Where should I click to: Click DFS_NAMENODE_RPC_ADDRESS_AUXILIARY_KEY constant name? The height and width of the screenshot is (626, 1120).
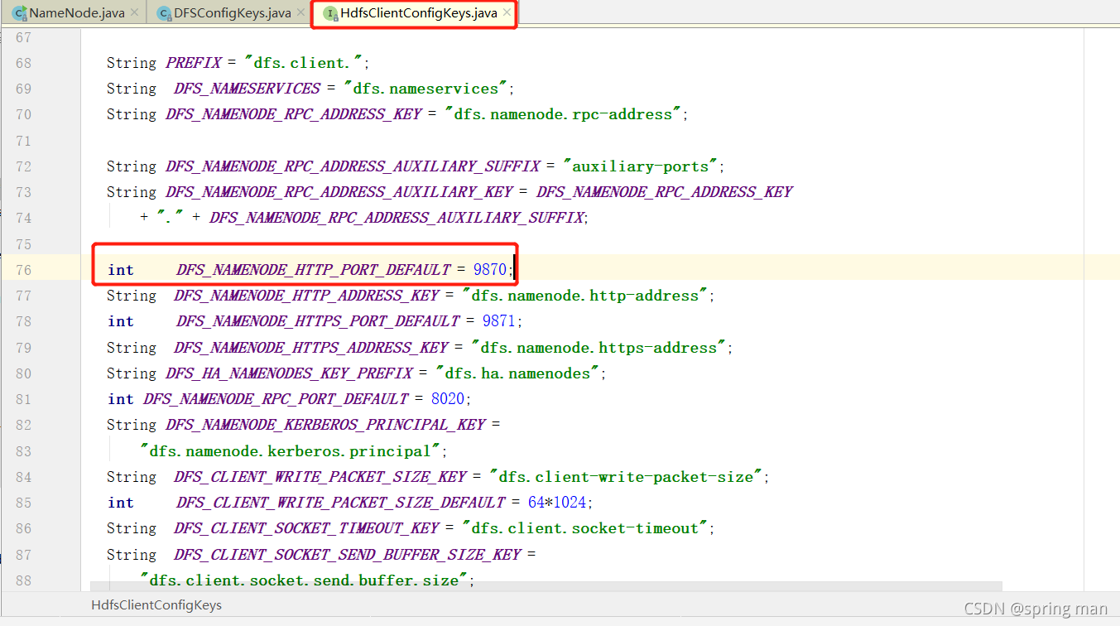(339, 192)
